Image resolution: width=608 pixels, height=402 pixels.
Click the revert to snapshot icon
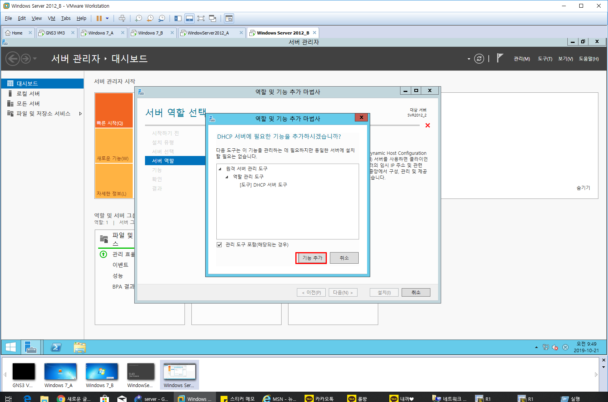coord(150,18)
